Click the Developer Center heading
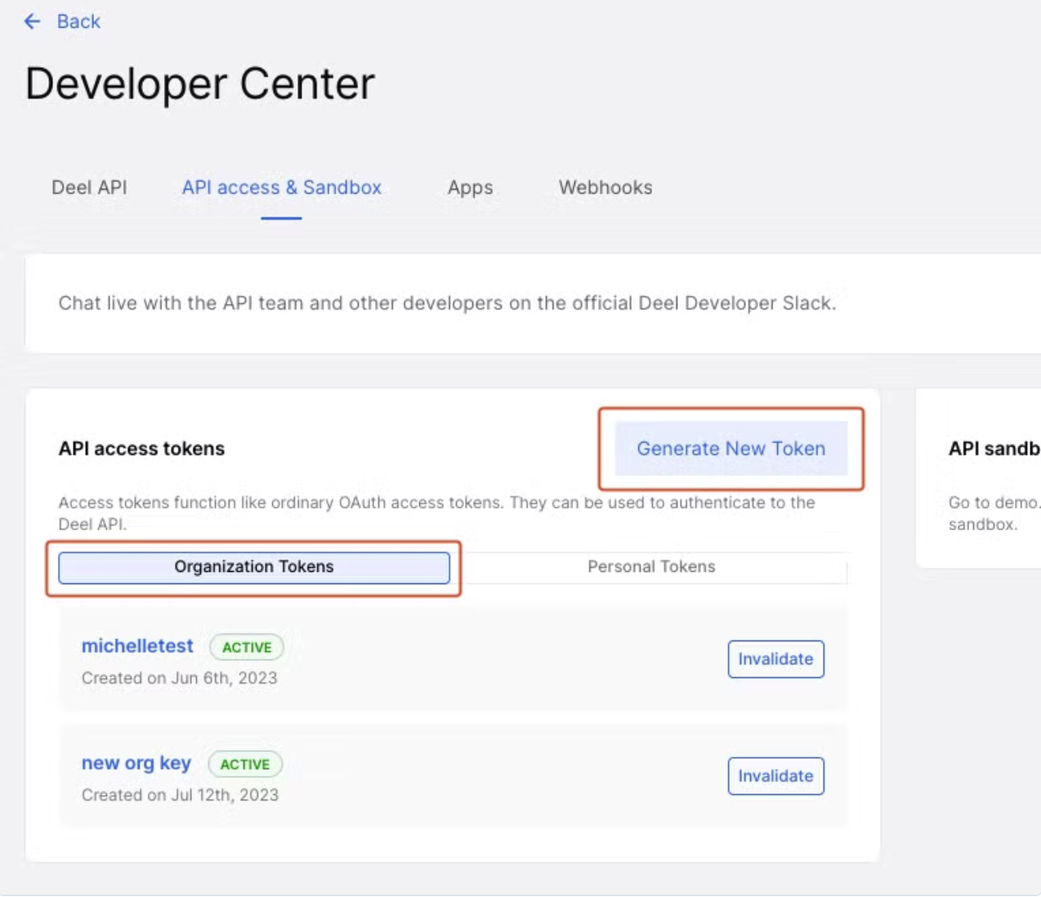This screenshot has width=1041, height=897. (x=200, y=83)
